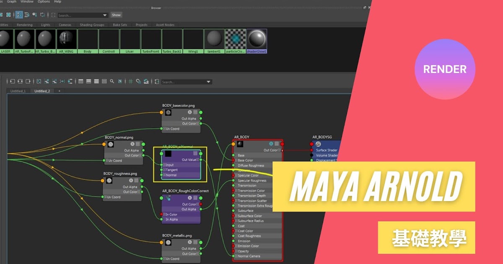Click the input connections graph icon
The height and width of the screenshot is (264, 503).
[x=12, y=81]
